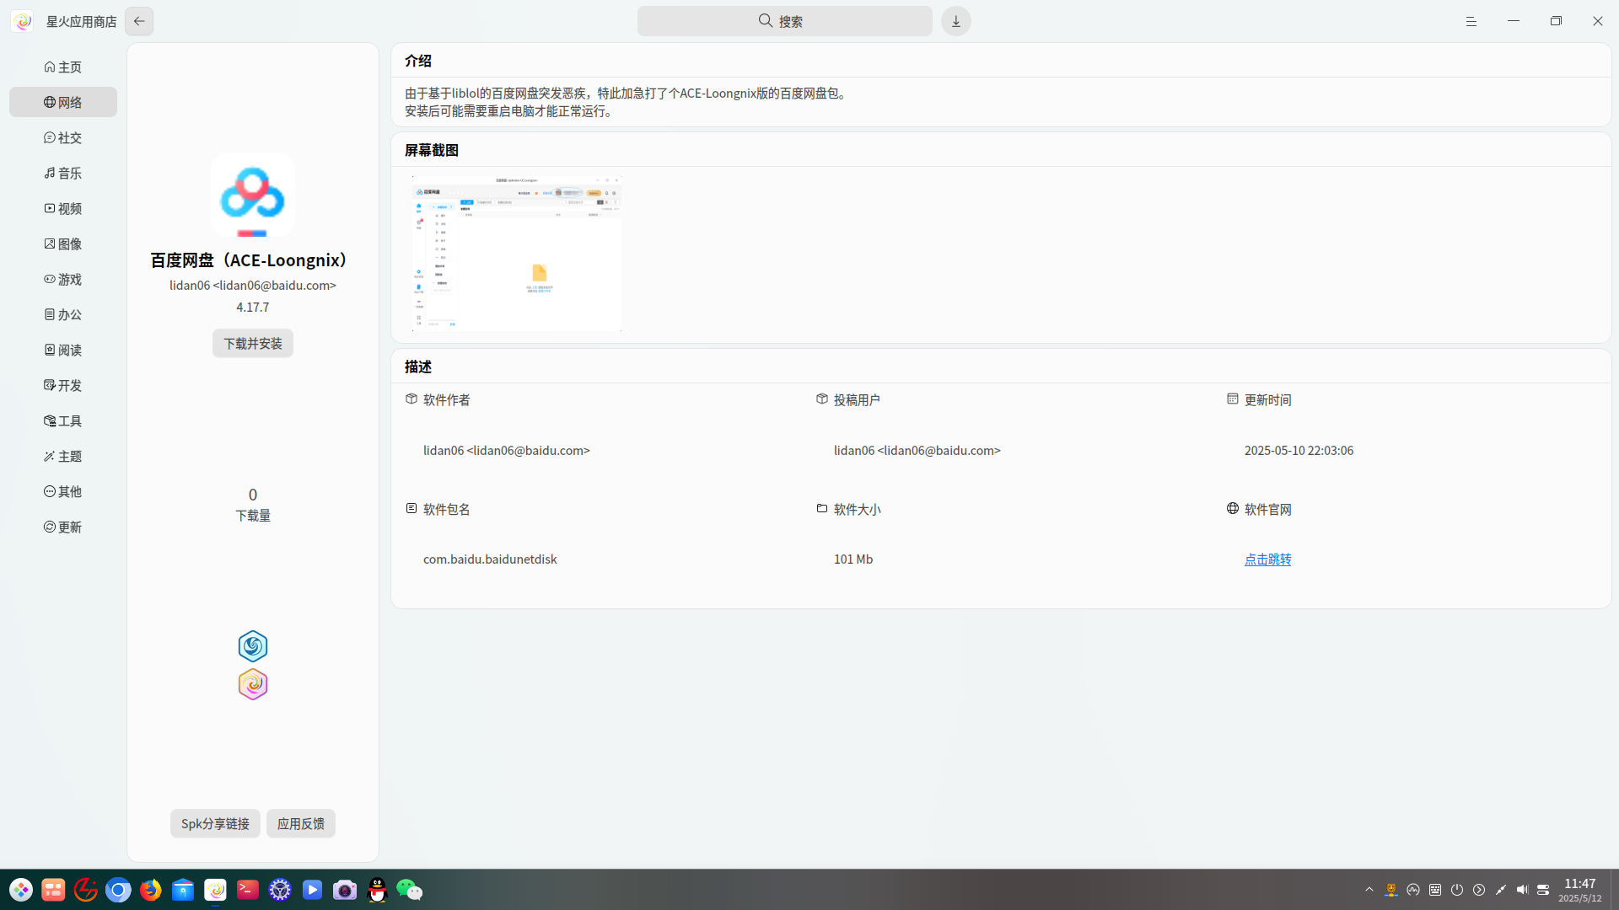Open the camera app in taskbar

point(345,890)
